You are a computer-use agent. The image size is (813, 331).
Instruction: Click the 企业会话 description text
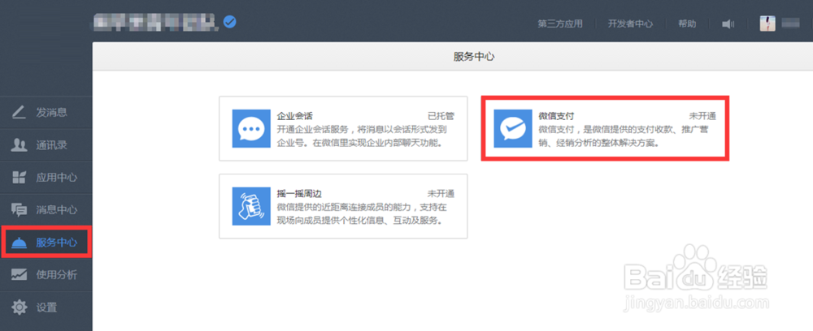pos(362,136)
